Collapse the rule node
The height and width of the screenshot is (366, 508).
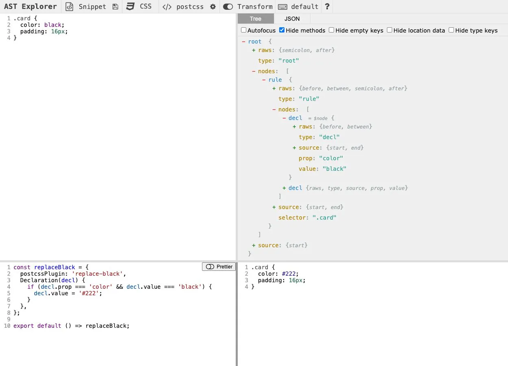click(264, 80)
